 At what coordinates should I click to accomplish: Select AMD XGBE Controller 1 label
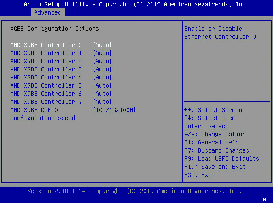pos(46,53)
